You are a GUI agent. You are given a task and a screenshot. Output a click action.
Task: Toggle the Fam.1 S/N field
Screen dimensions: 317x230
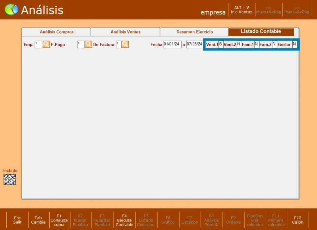pos(256,45)
